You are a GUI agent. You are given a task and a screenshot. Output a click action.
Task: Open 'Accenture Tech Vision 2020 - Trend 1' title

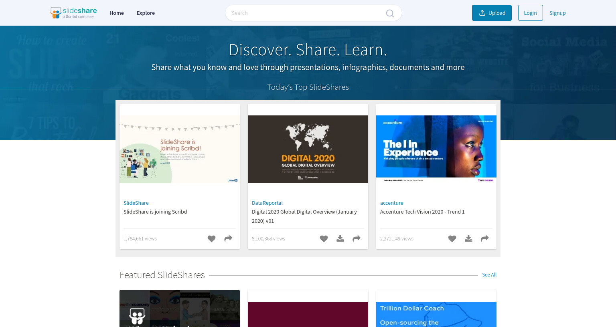click(x=422, y=212)
